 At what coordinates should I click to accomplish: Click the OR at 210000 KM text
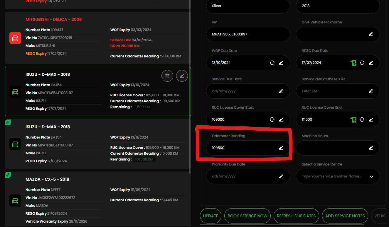125,46
